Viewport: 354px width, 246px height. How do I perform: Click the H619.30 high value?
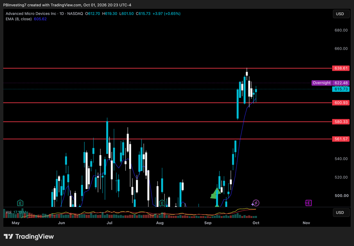coord(110,14)
